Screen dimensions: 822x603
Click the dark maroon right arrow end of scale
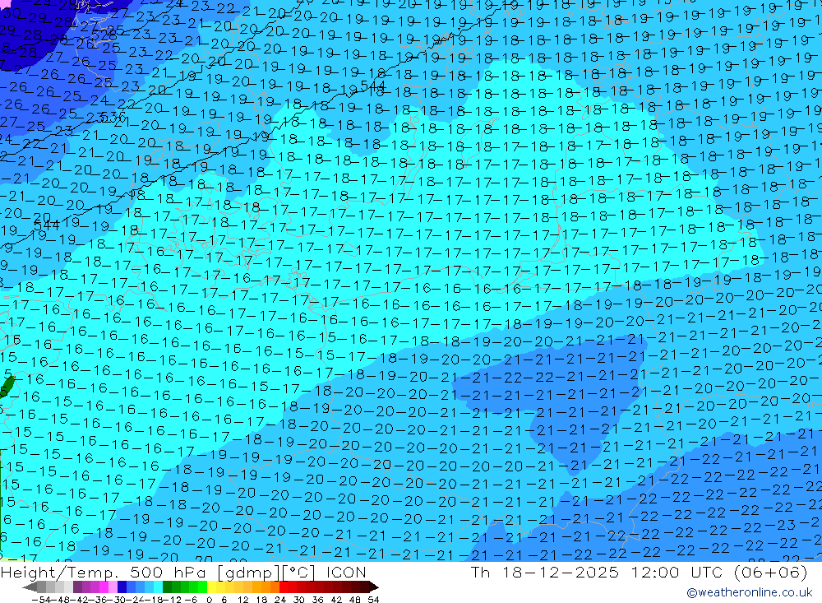374,587
